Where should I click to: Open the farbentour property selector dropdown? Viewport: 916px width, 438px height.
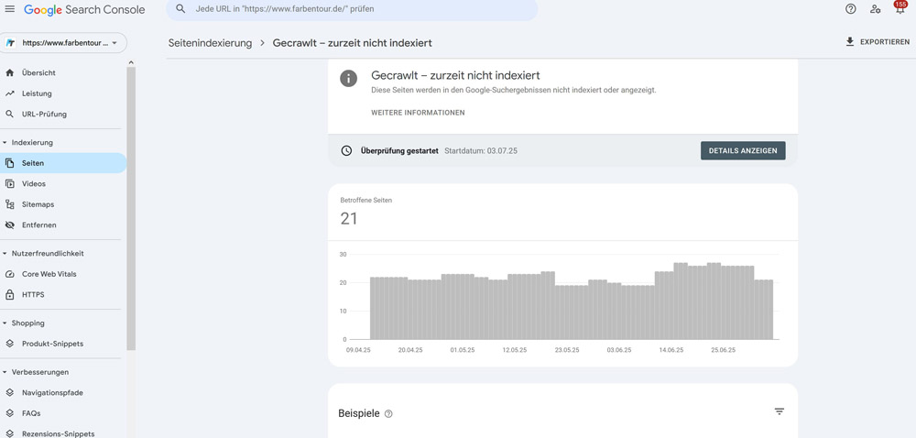coord(64,43)
